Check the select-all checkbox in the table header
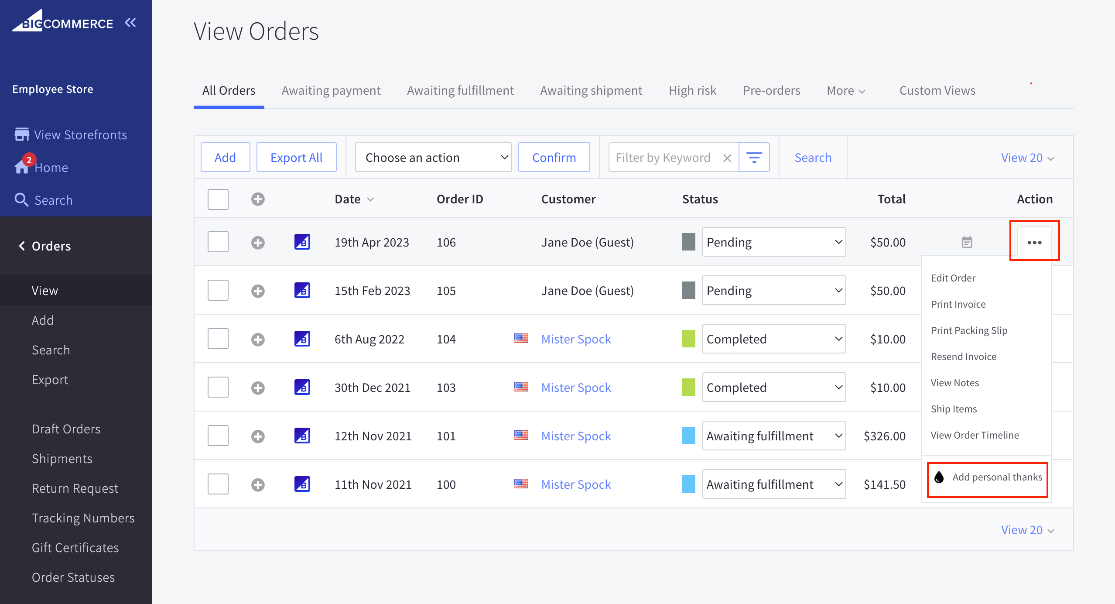The height and width of the screenshot is (604, 1115). point(218,199)
